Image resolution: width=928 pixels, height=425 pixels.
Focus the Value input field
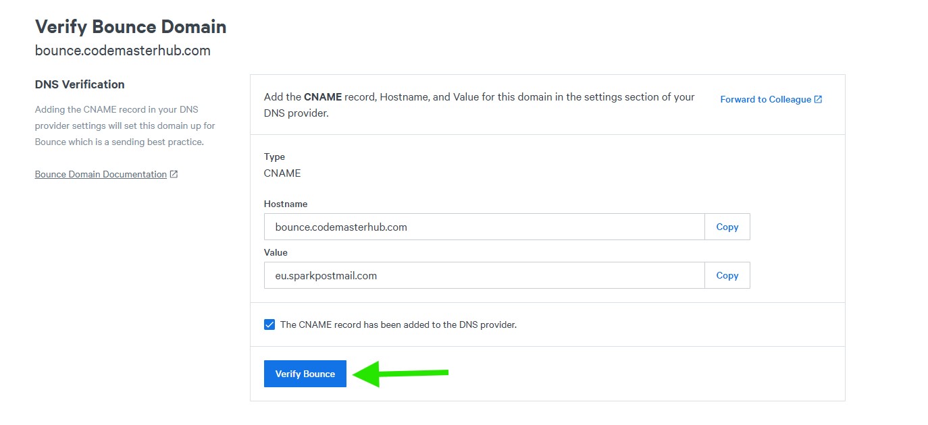[484, 275]
